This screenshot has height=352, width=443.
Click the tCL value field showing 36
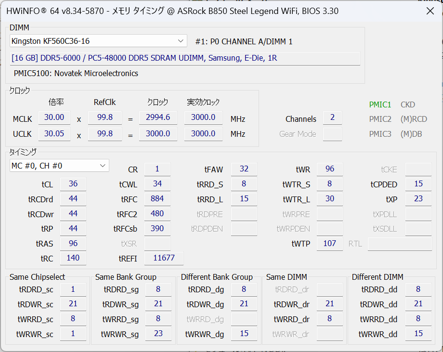coord(73,184)
